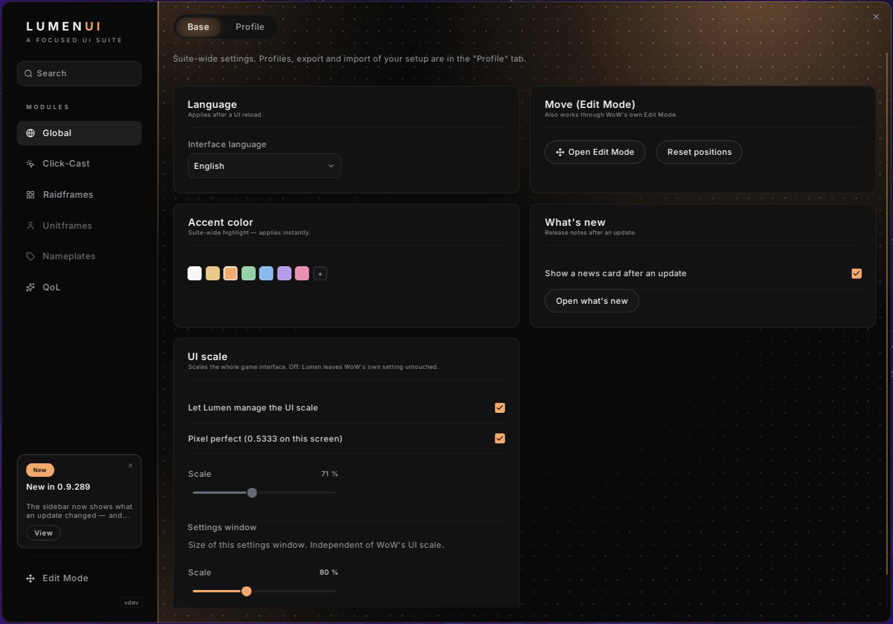Click the sidebar Edit Mode move icon
The image size is (893, 624).
click(x=31, y=578)
